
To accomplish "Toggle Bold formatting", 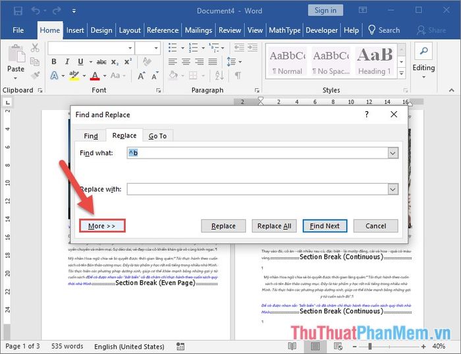I will [54, 62].
